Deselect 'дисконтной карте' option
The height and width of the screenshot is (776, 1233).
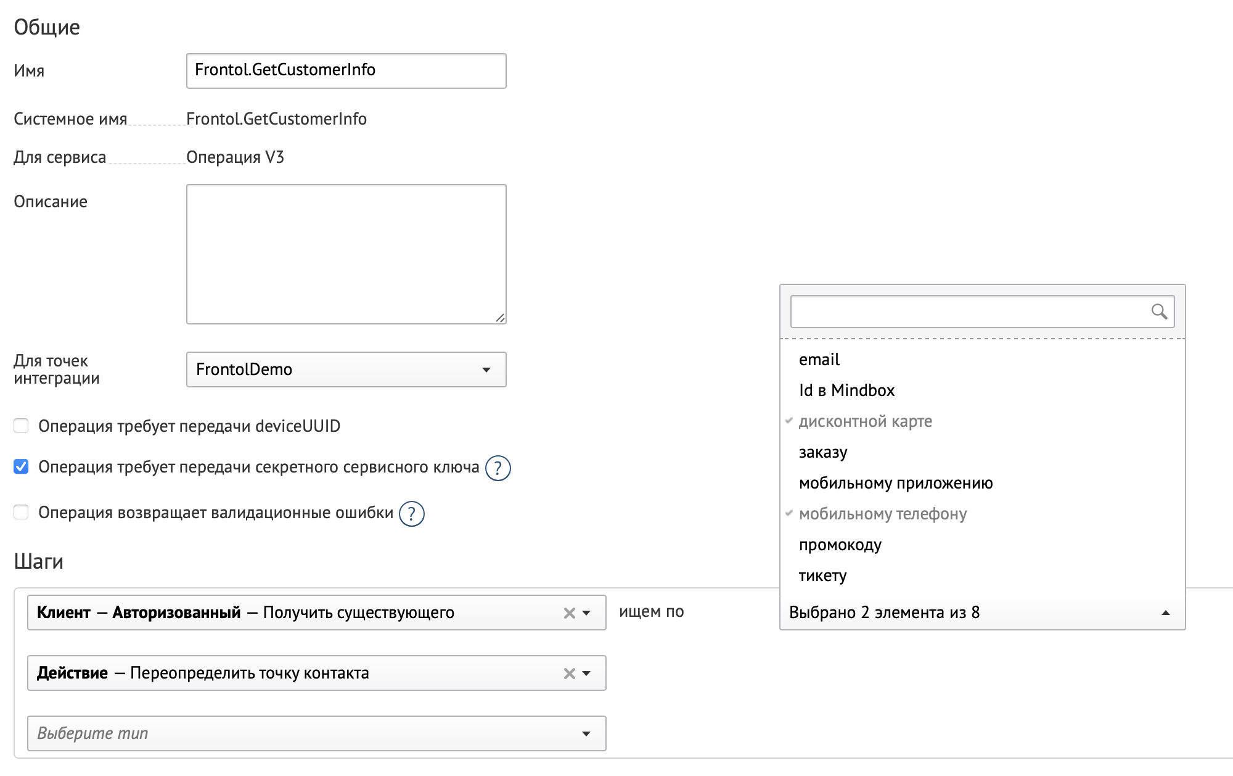coord(983,421)
